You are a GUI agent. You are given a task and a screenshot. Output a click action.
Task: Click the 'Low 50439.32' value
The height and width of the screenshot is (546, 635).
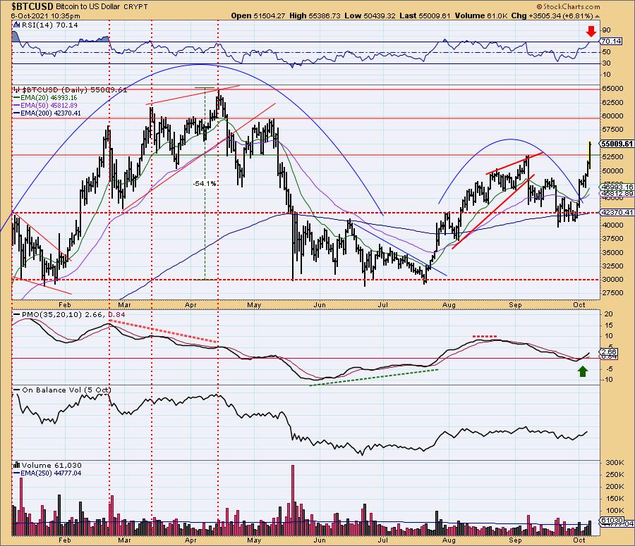370,15
